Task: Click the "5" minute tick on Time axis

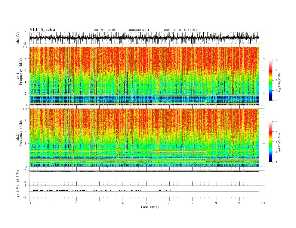Action: tap(146, 203)
